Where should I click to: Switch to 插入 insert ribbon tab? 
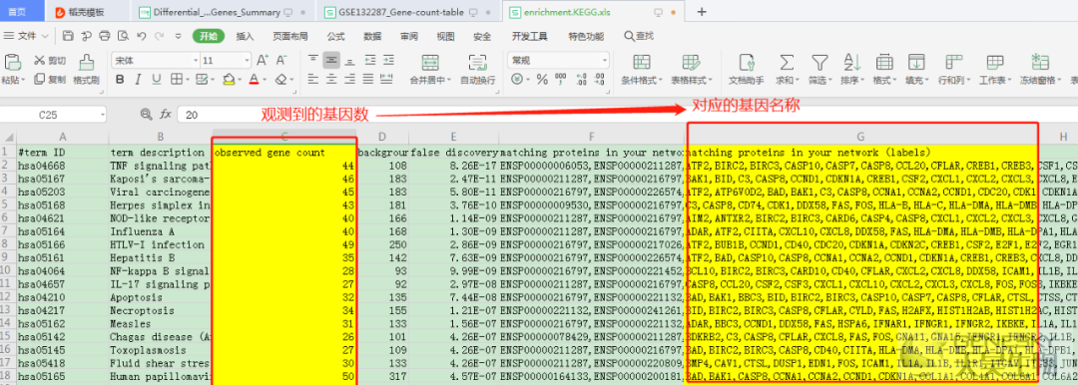tap(245, 36)
